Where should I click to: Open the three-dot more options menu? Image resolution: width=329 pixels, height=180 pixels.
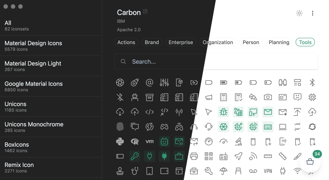pyautogui.click(x=313, y=13)
